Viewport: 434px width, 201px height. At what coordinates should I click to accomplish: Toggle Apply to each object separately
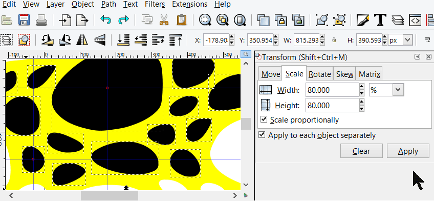262,135
